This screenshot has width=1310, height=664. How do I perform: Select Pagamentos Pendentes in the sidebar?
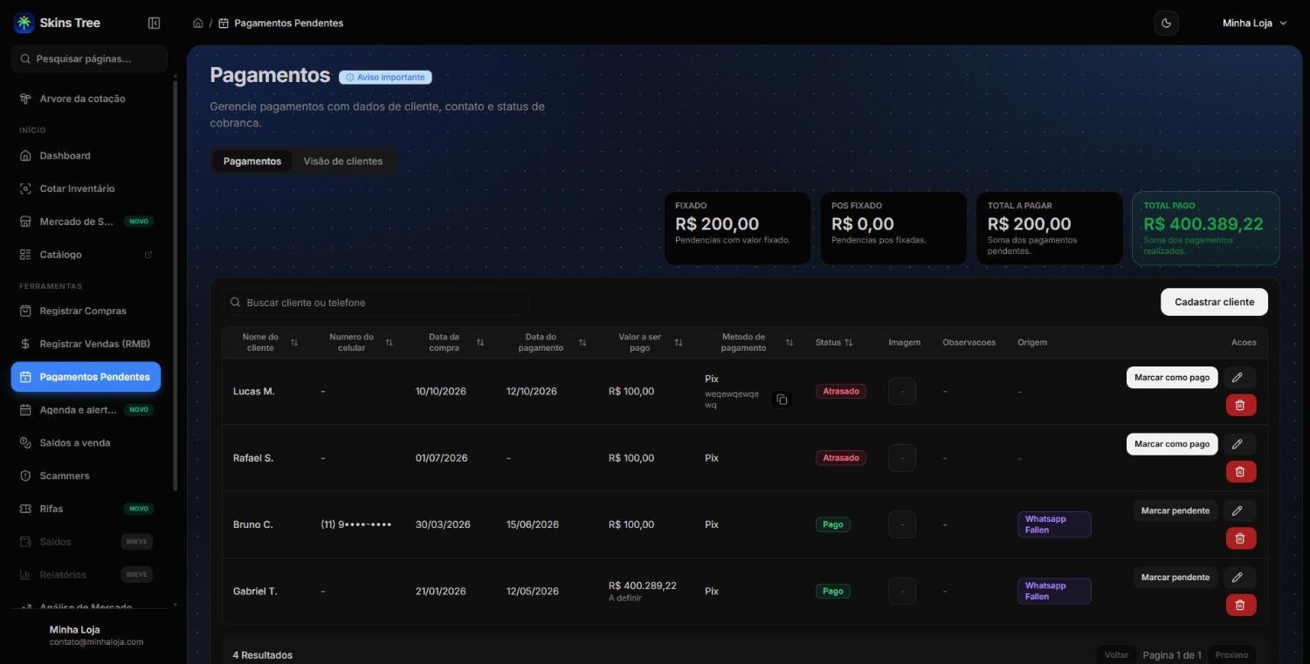[x=86, y=377]
